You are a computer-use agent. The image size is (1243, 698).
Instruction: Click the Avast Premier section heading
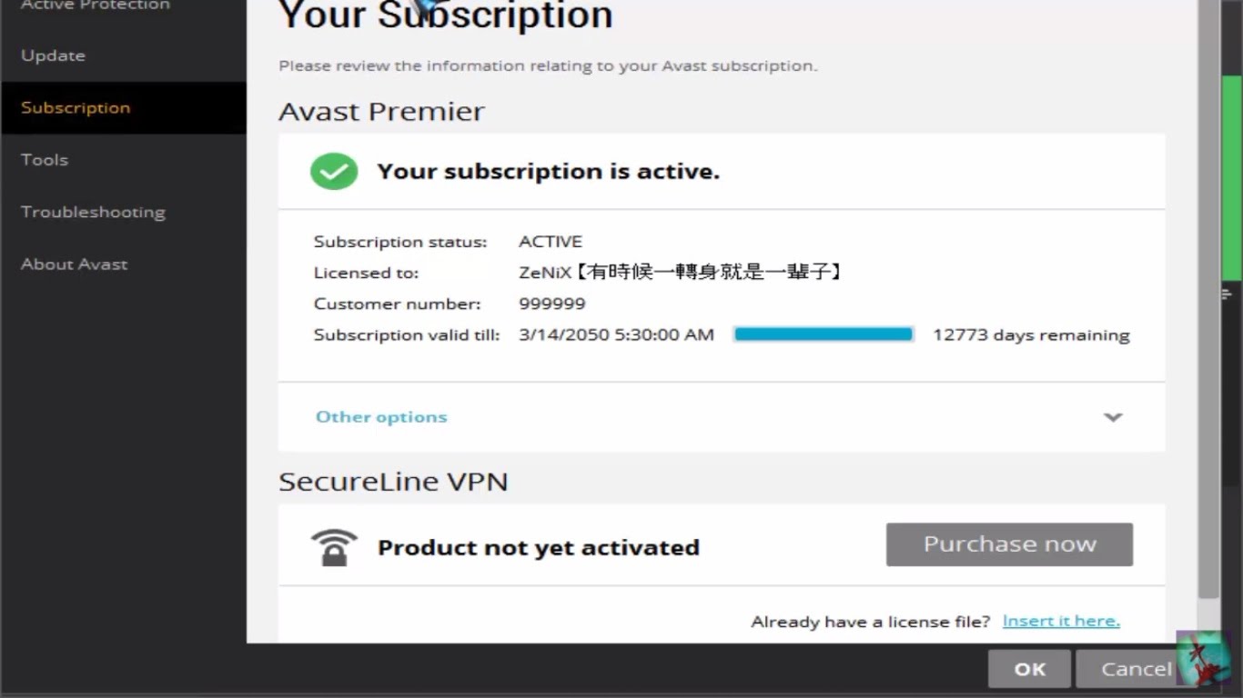tap(381, 111)
